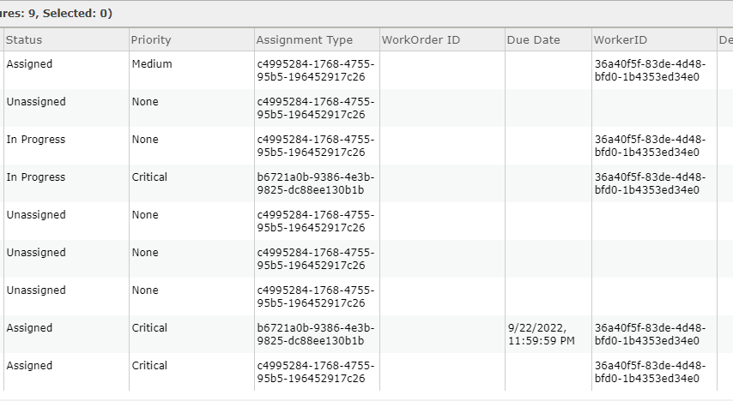Click the WorkerID cell in the first row
Image resolution: width=733 pixels, height=401 pixels.
point(654,70)
